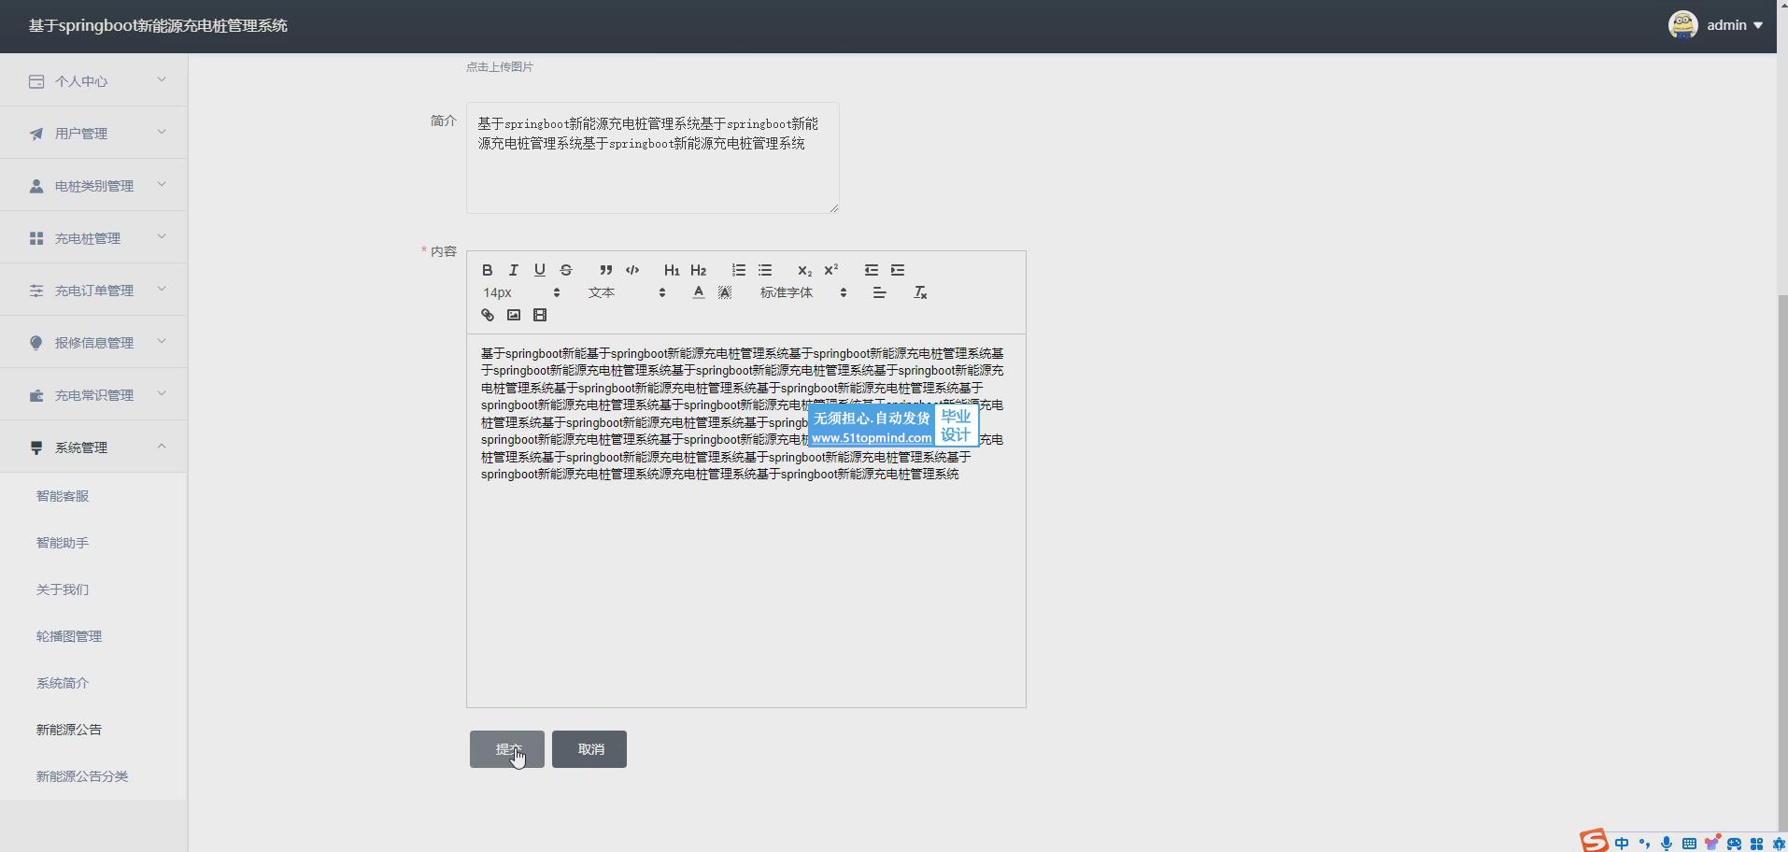The height and width of the screenshot is (852, 1788).
Task: Click the 点击上传图片 upload hint
Action: [500, 67]
